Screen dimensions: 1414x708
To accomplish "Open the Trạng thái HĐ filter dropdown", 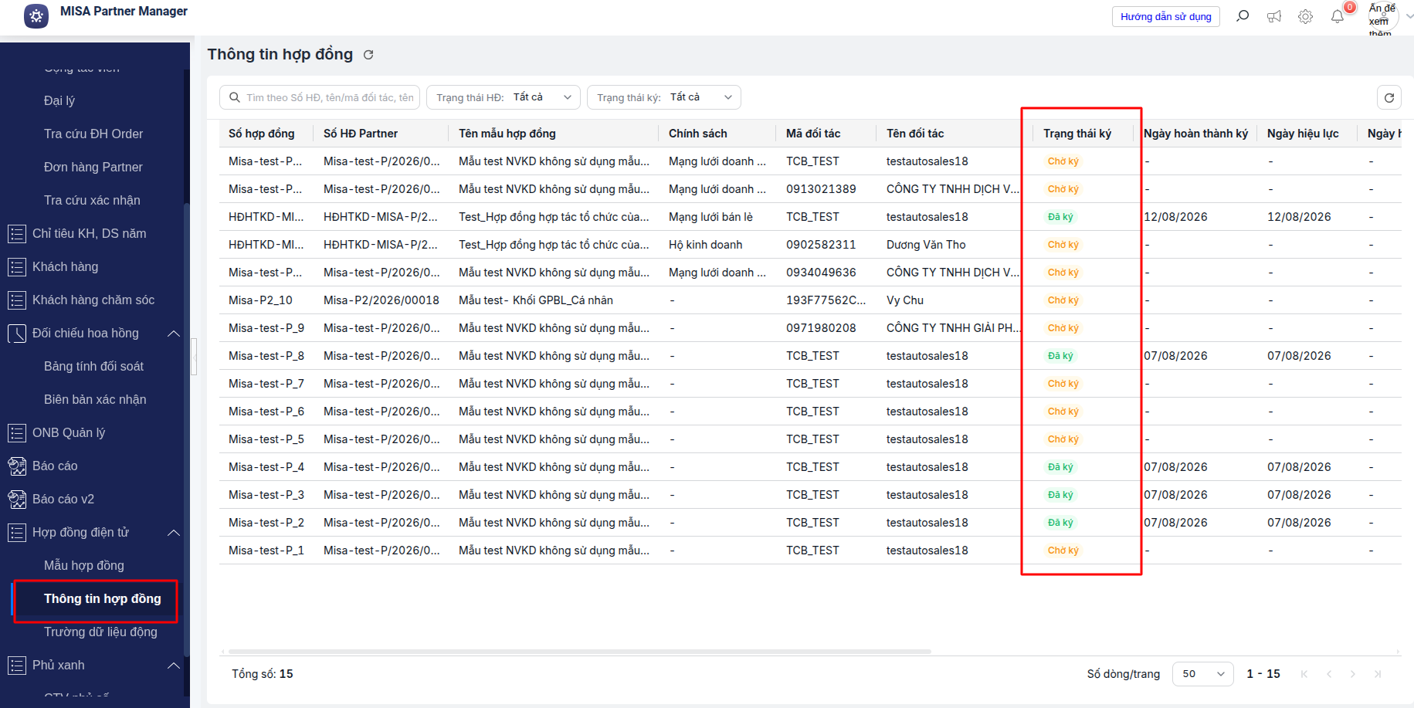I will pos(504,97).
